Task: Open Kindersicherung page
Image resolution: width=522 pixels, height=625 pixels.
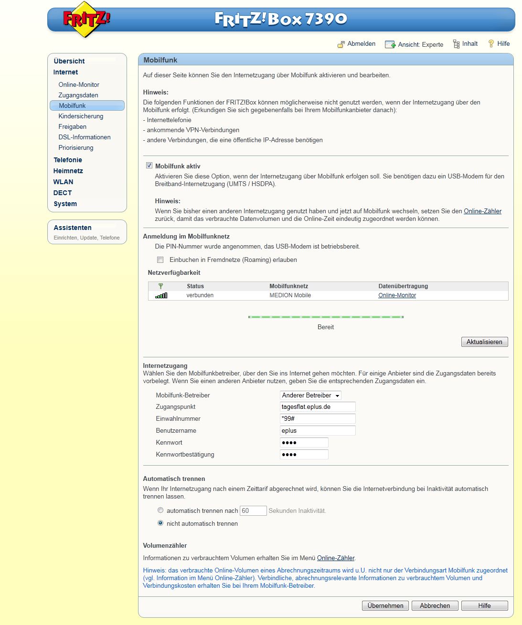Action: pyautogui.click(x=81, y=116)
